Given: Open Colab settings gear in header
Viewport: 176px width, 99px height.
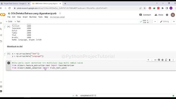Looking at the screenshot, I should [167, 15].
